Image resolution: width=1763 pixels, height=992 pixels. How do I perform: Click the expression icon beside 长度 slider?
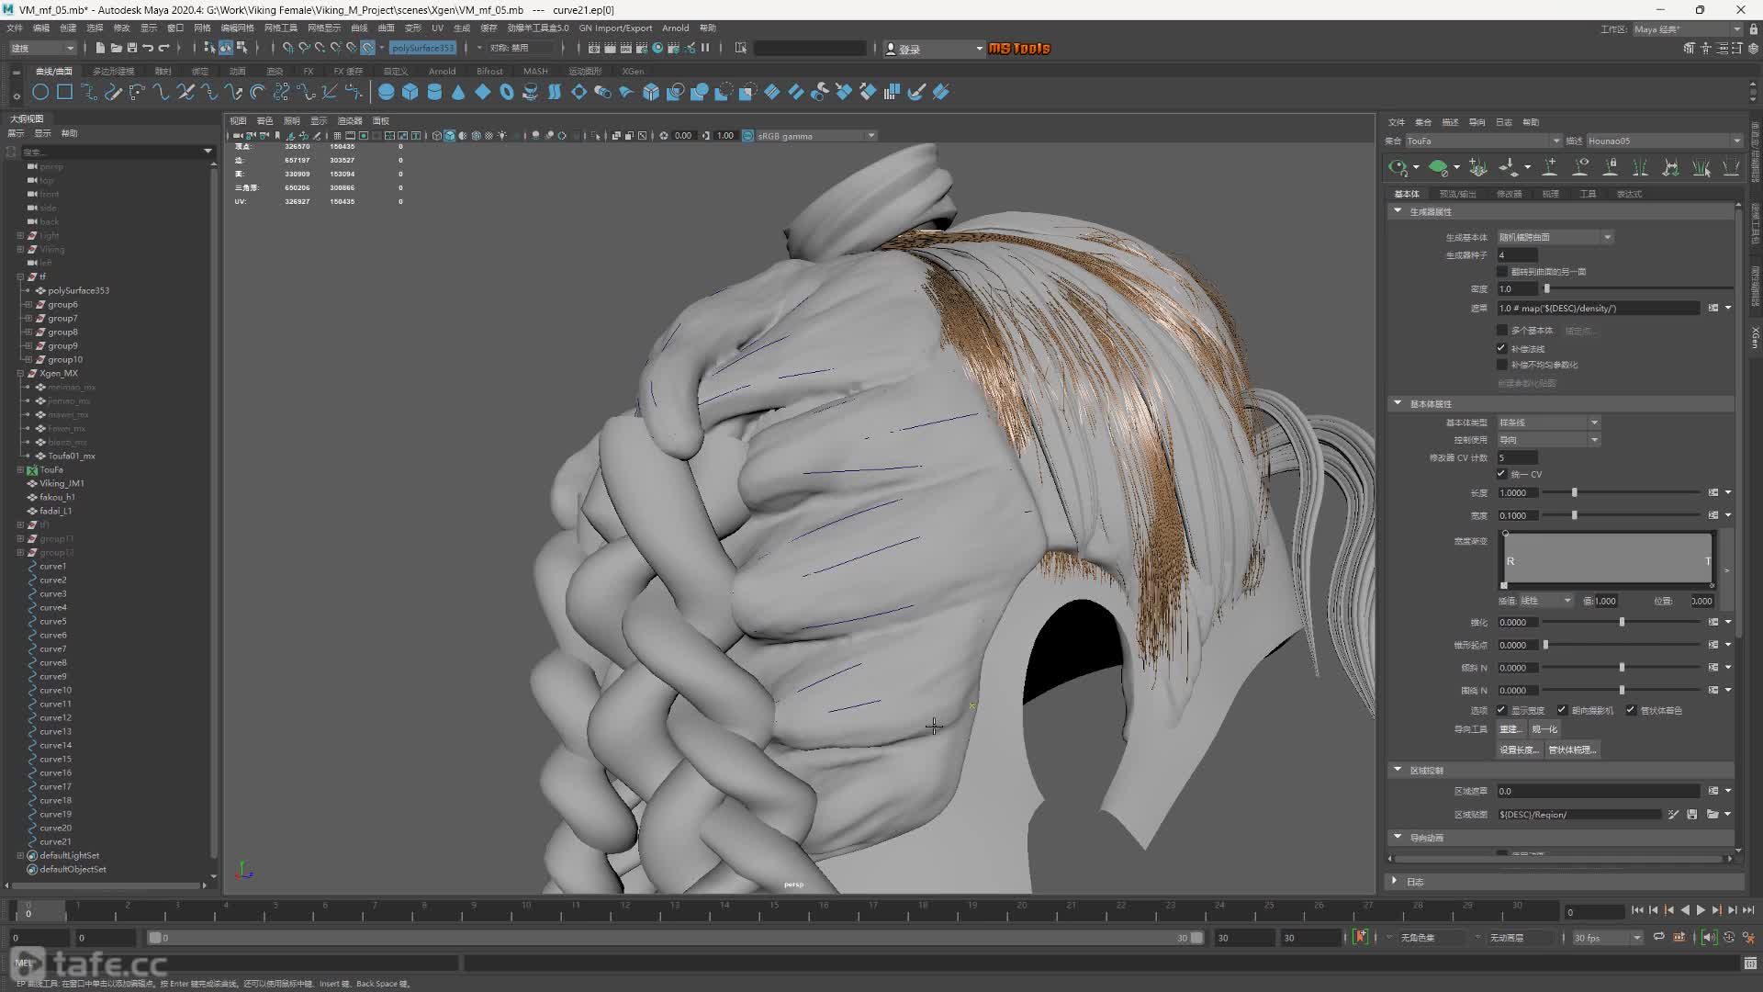1712,493
